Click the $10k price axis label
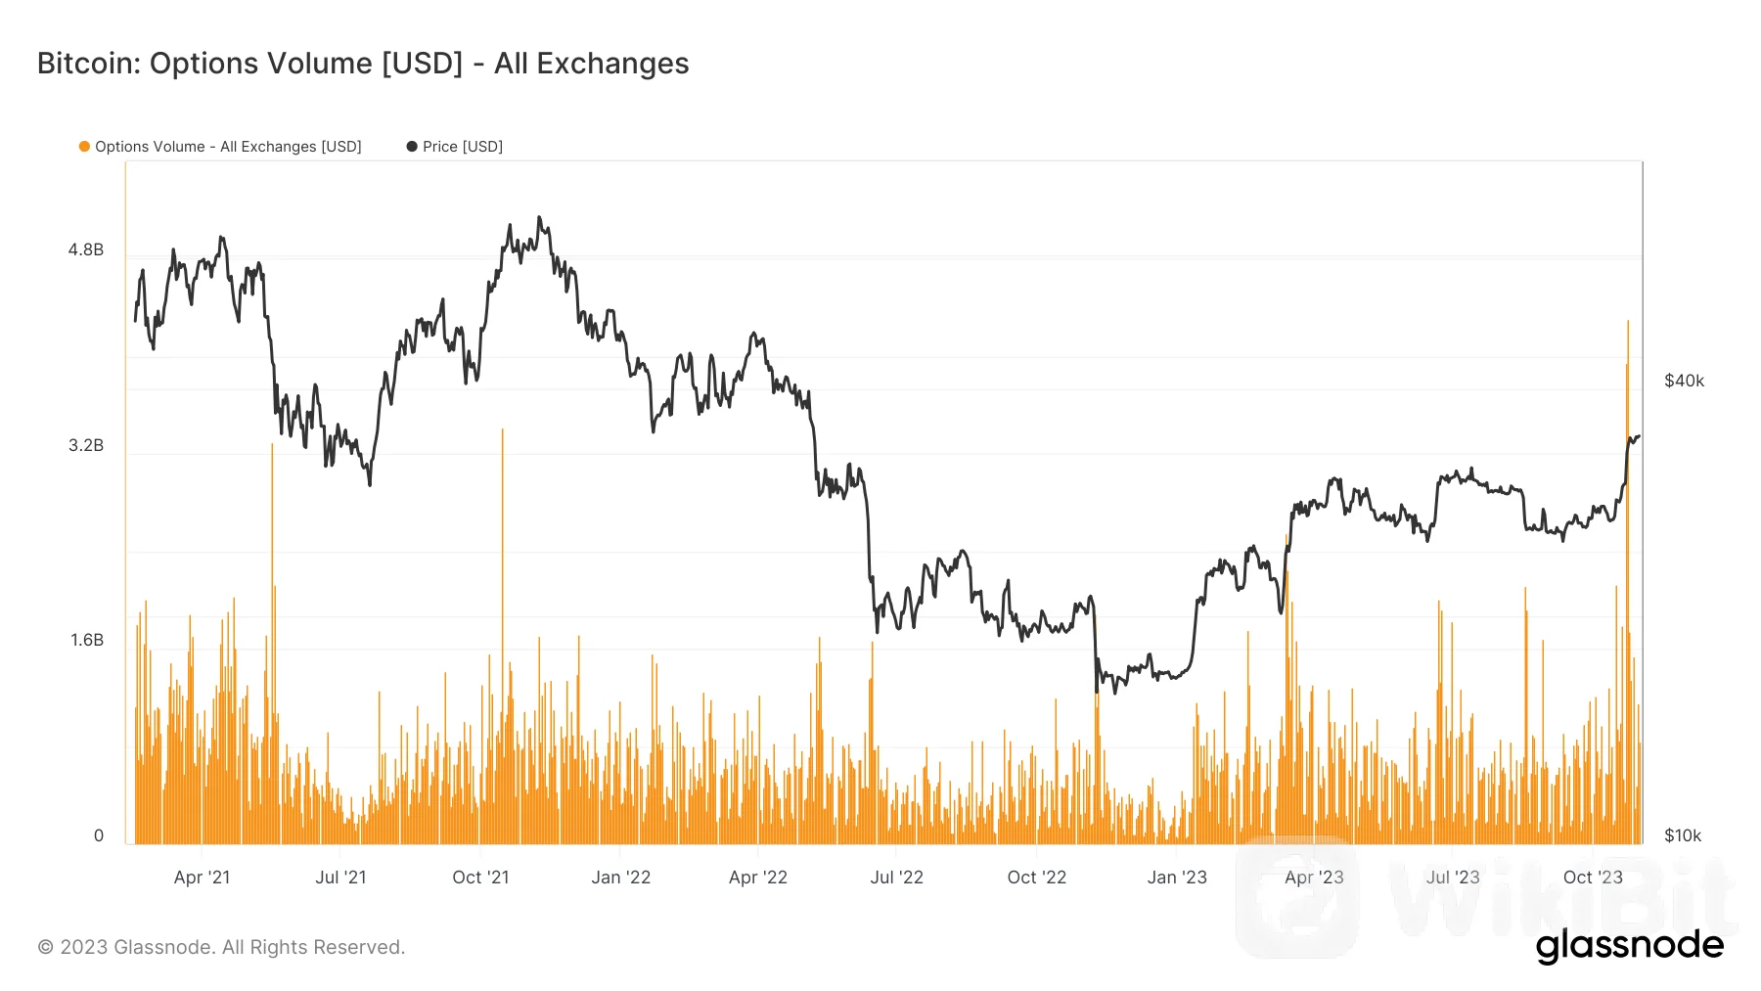 click(1683, 836)
